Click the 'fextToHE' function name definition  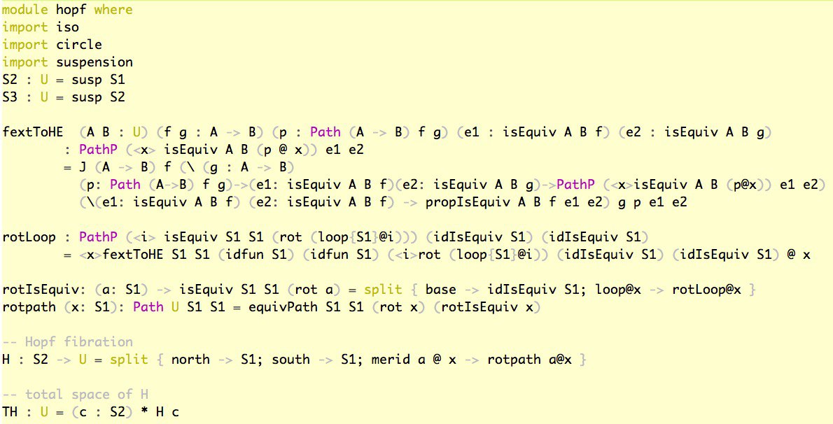[32, 132]
